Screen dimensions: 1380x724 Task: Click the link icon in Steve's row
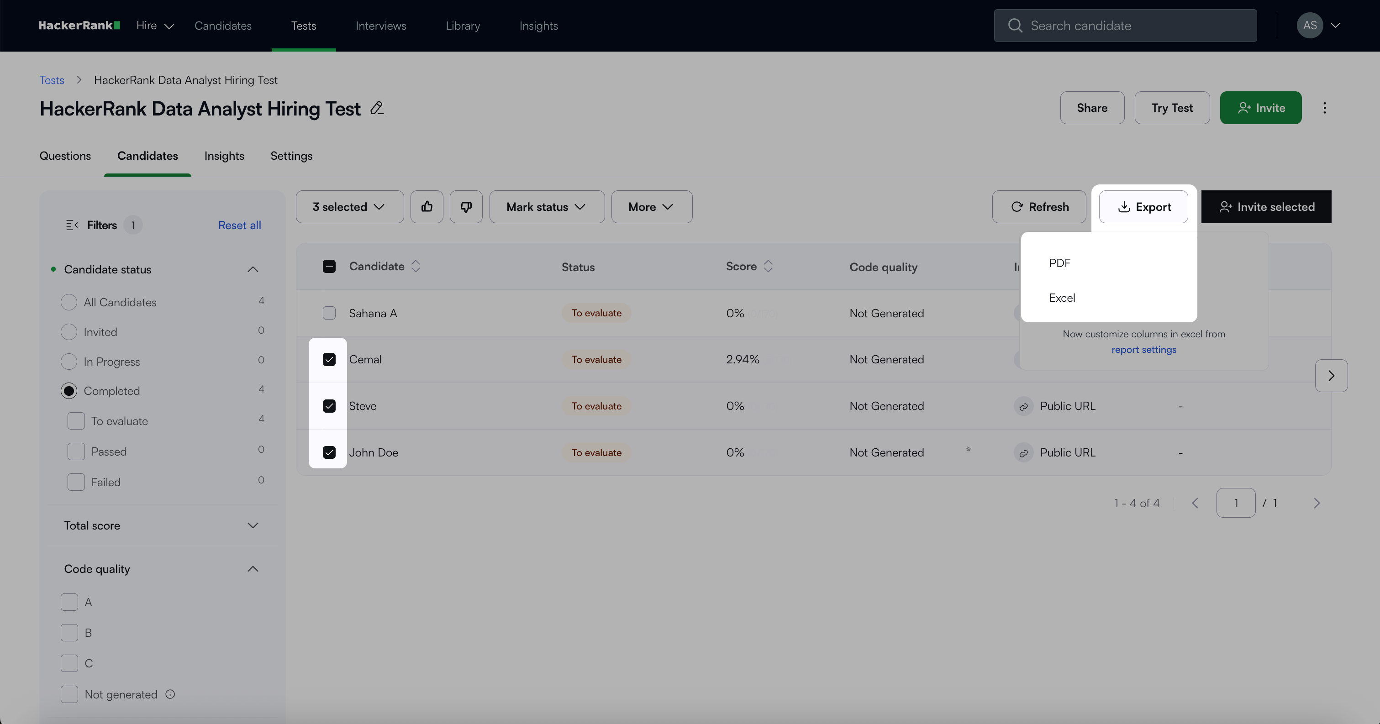point(1023,406)
